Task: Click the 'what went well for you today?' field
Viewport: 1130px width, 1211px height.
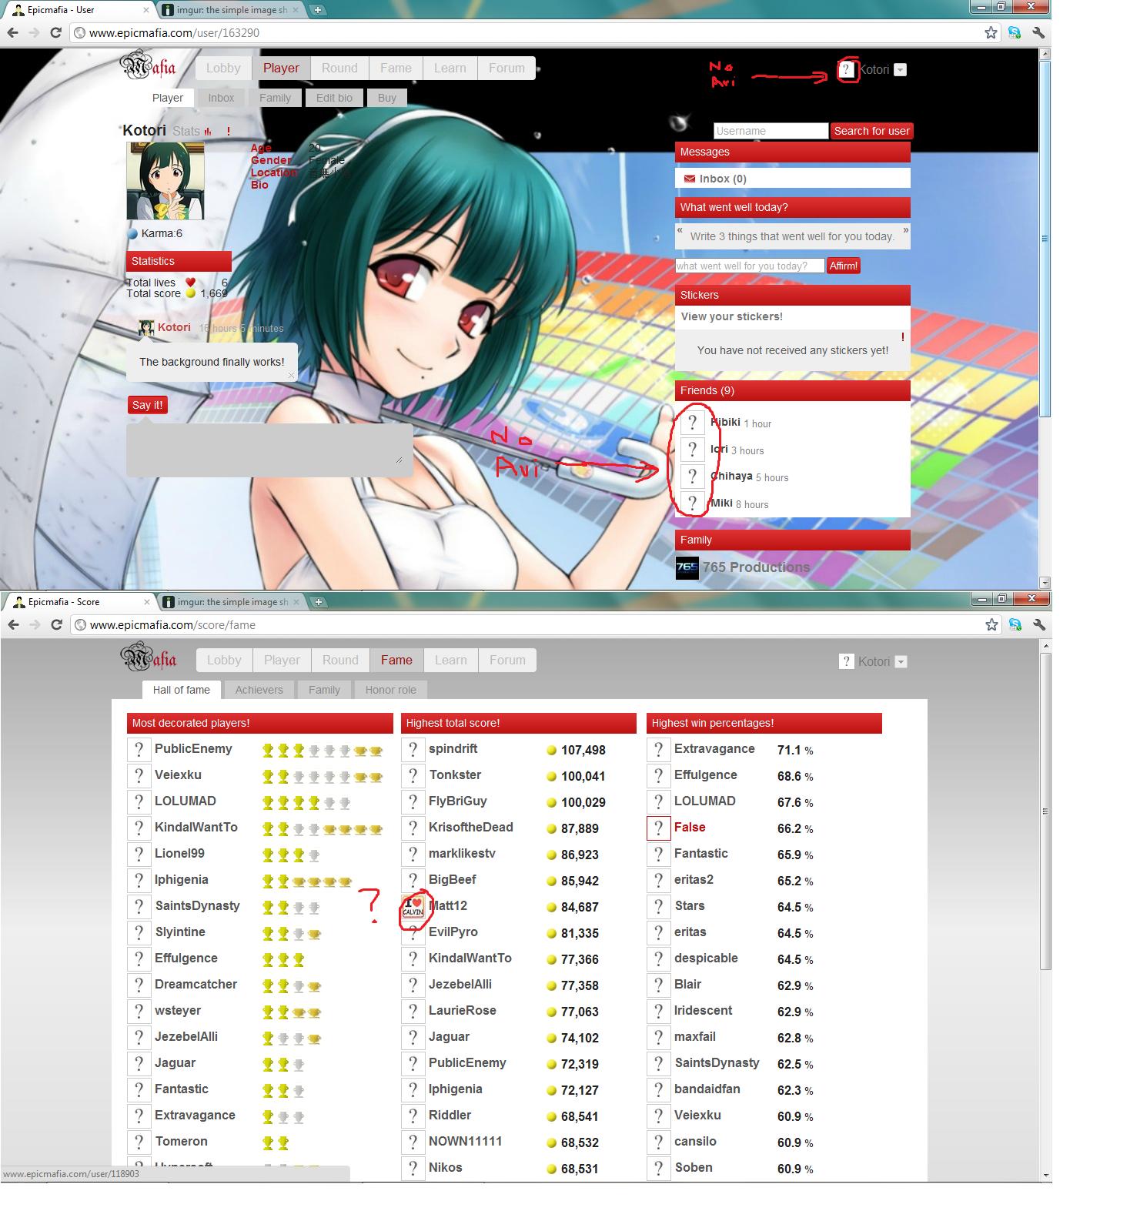Action: [750, 266]
